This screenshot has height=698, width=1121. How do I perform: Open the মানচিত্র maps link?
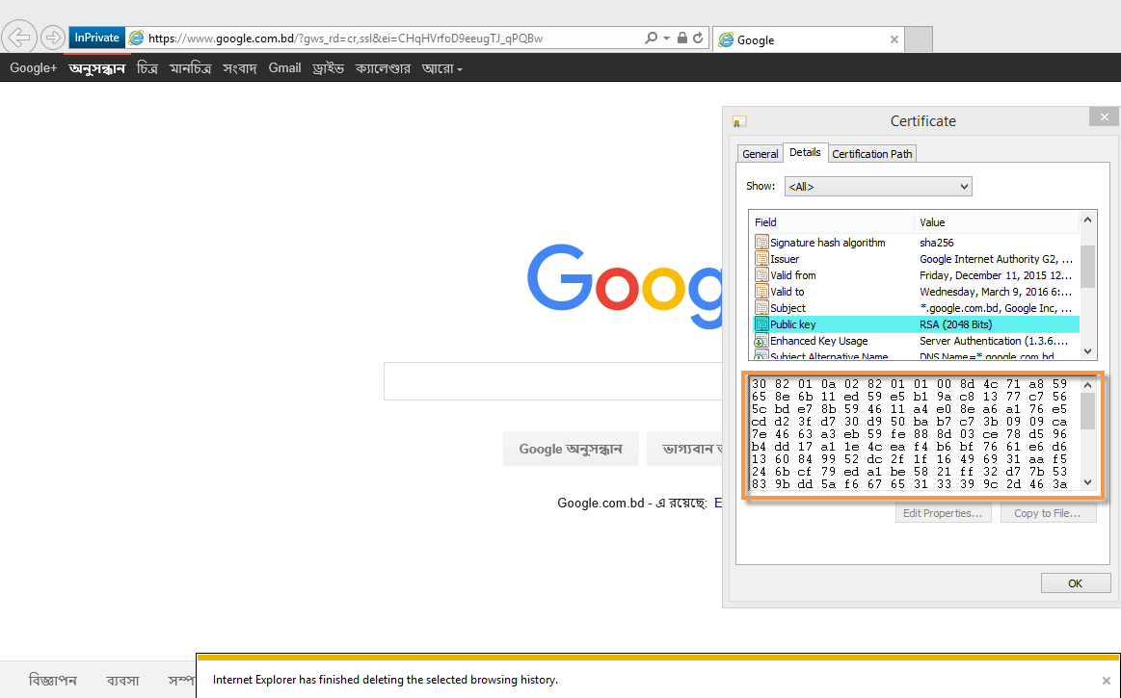[190, 68]
